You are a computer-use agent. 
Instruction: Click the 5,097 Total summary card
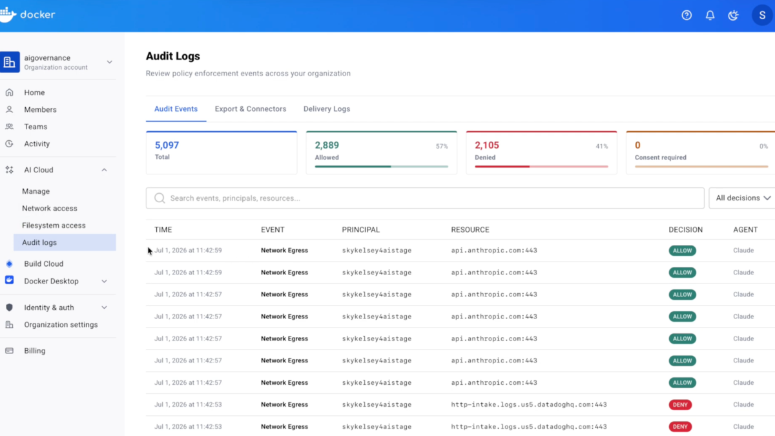pyautogui.click(x=222, y=152)
